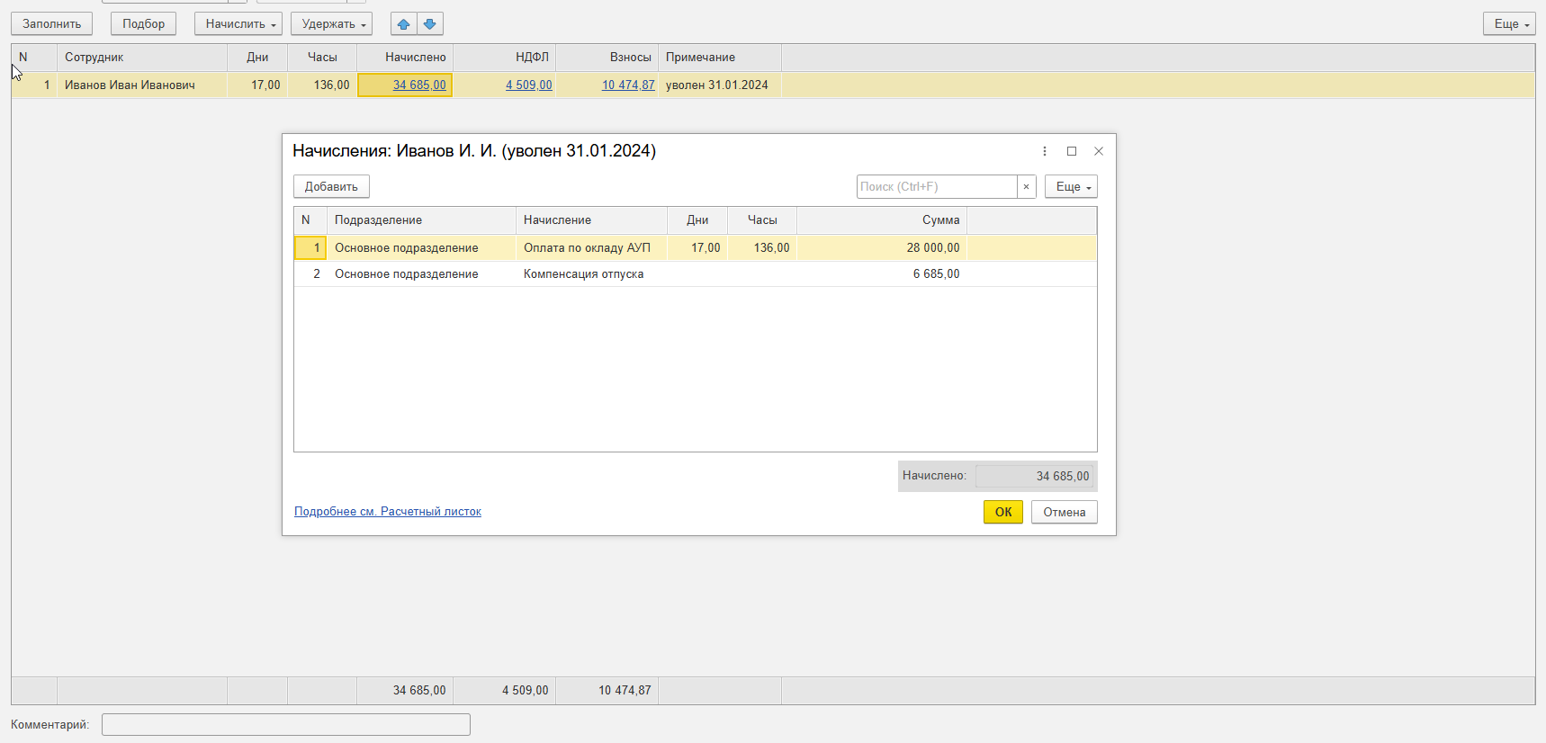The height and width of the screenshot is (743, 1546).
Task: Move row down with blue down arrow
Action: pyautogui.click(x=430, y=24)
